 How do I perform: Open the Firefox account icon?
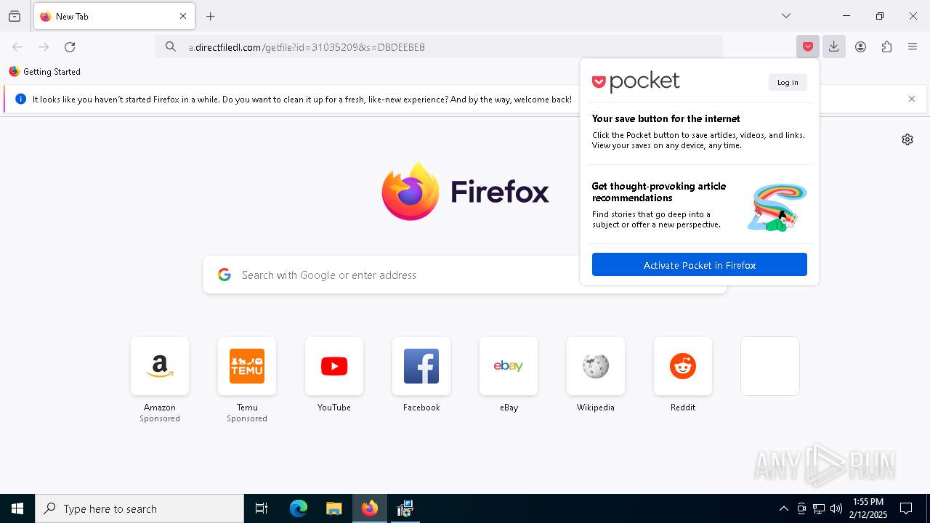pos(861,47)
